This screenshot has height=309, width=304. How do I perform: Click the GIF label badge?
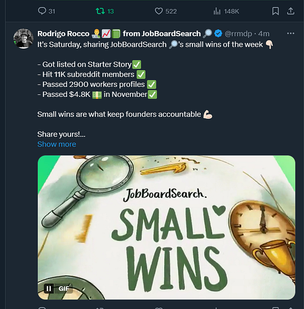pos(64,288)
